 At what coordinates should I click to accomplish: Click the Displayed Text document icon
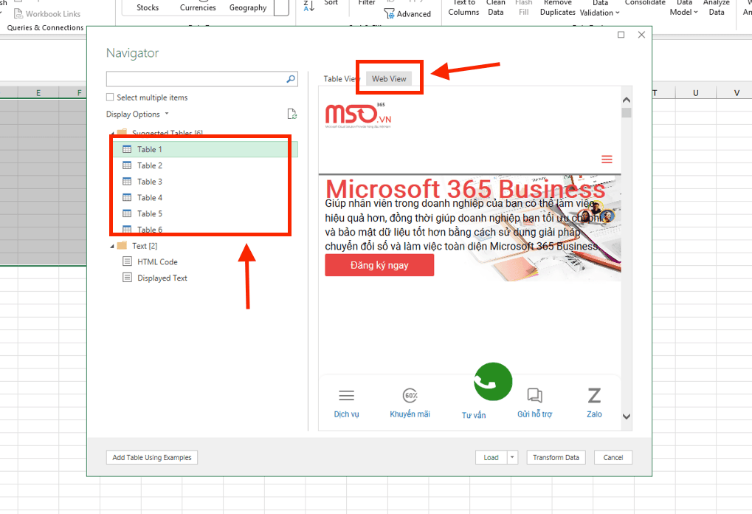pyautogui.click(x=127, y=278)
